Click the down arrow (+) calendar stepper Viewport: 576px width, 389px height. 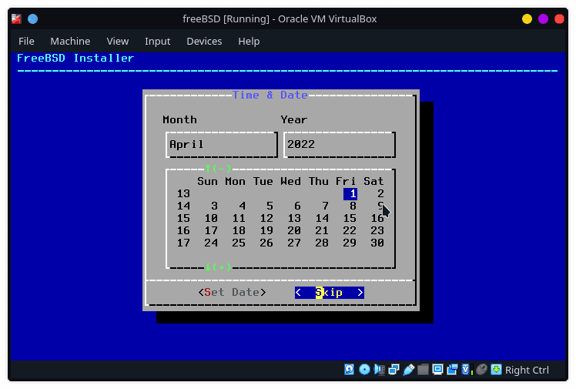[218, 267]
